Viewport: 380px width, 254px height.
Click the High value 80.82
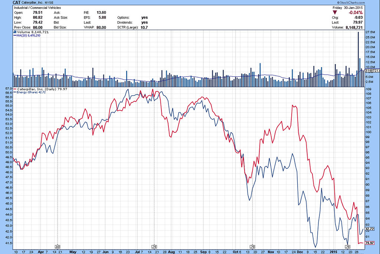(x=37, y=17)
